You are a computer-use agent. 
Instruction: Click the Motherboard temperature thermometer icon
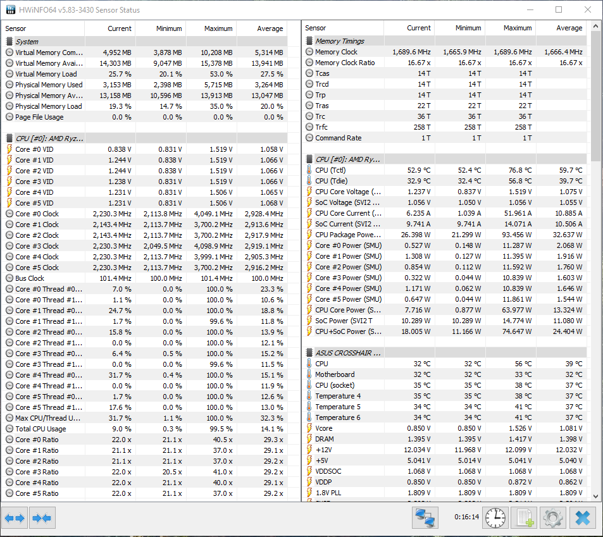pos(309,374)
